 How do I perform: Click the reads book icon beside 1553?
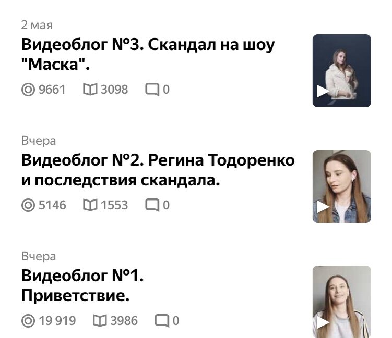[90, 205]
